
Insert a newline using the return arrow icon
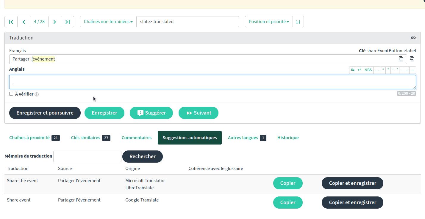(x=359, y=70)
